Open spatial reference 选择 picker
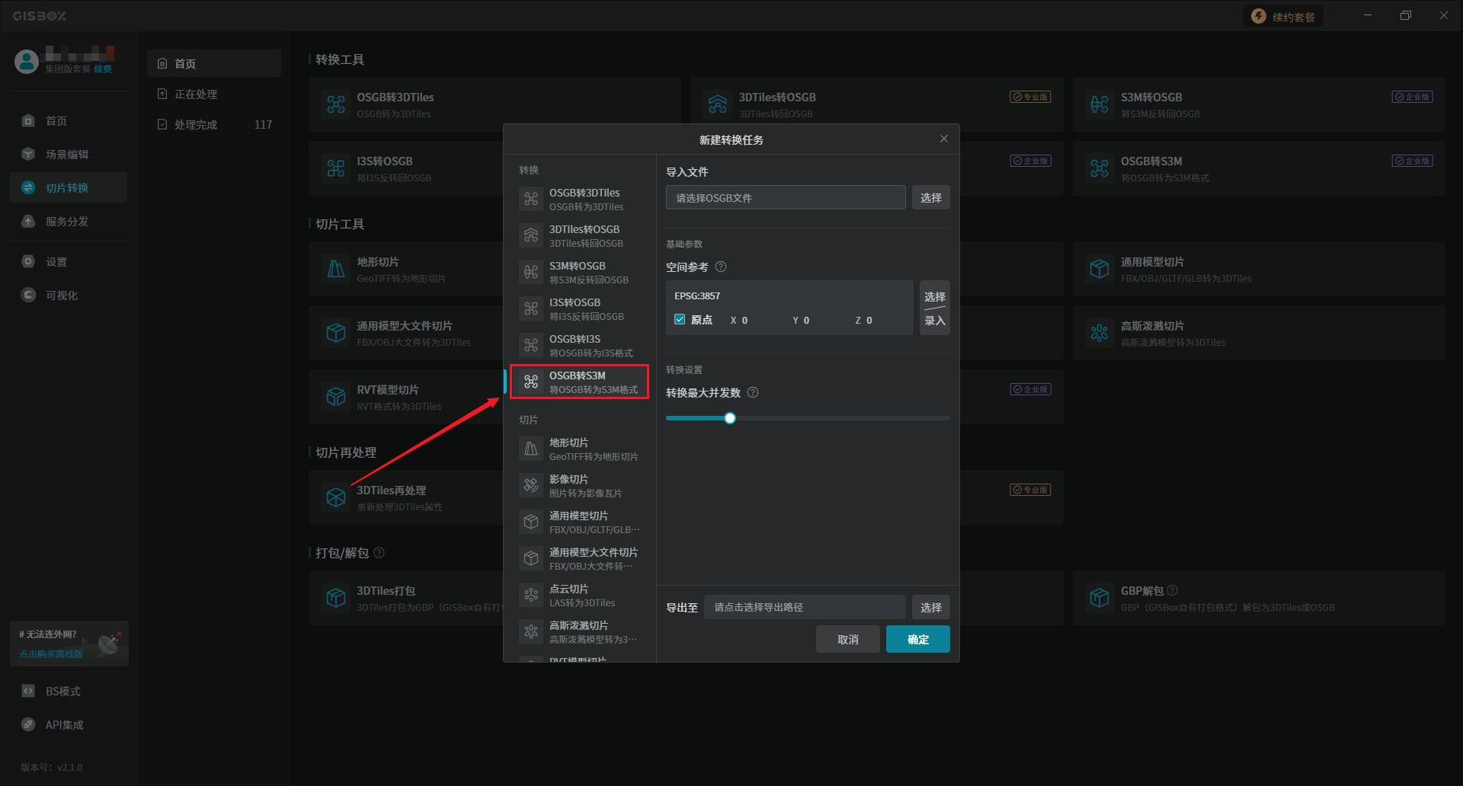Viewport: 1463px width, 786px height. pyautogui.click(x=934, y=296)
